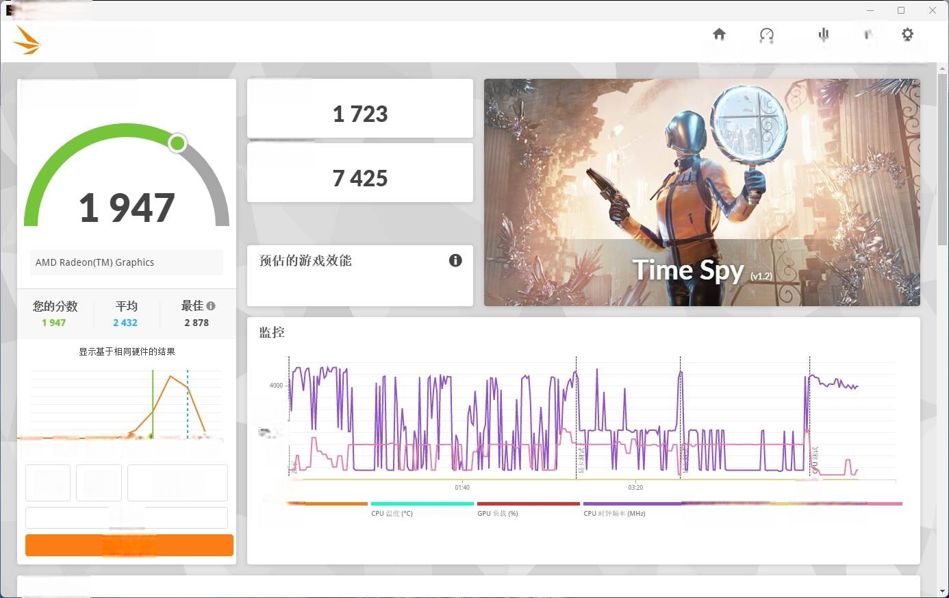Image resolution: width=949 pixels, height=598 pixels.
Task: Click green your-score line in distribution chart
Action: (153, 404)
